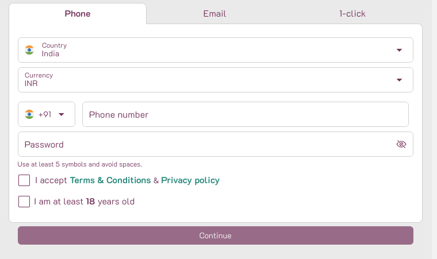
Task: Switch to the 1-click tab
Action: point(352,14)
